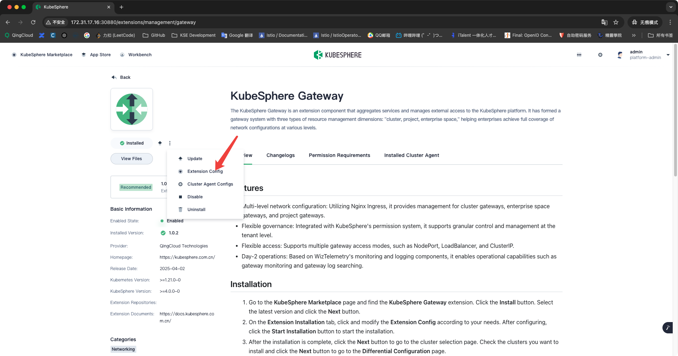678x356 pixels.
Task: Bookmark the page with the star icon
Action: pyautogui.click(x=616, y=22)
